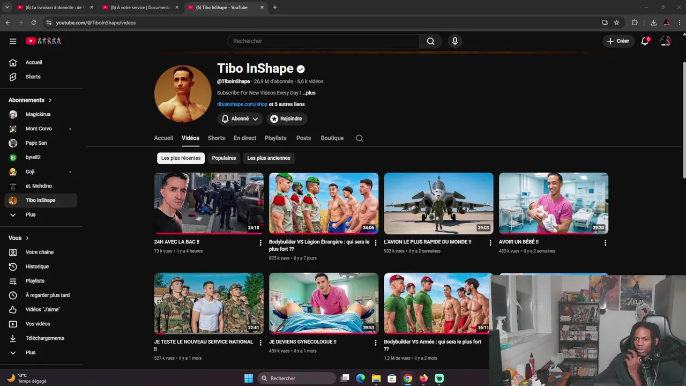Image resolution: width=686 pixels, height=386 pixels.
Task: Open File Explorer from the taskbar
Action: pos(376,378)
